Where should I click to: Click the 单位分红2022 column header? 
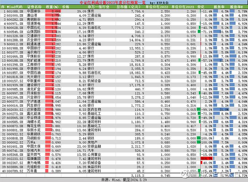pyautogui.click(x=157, y=7)
